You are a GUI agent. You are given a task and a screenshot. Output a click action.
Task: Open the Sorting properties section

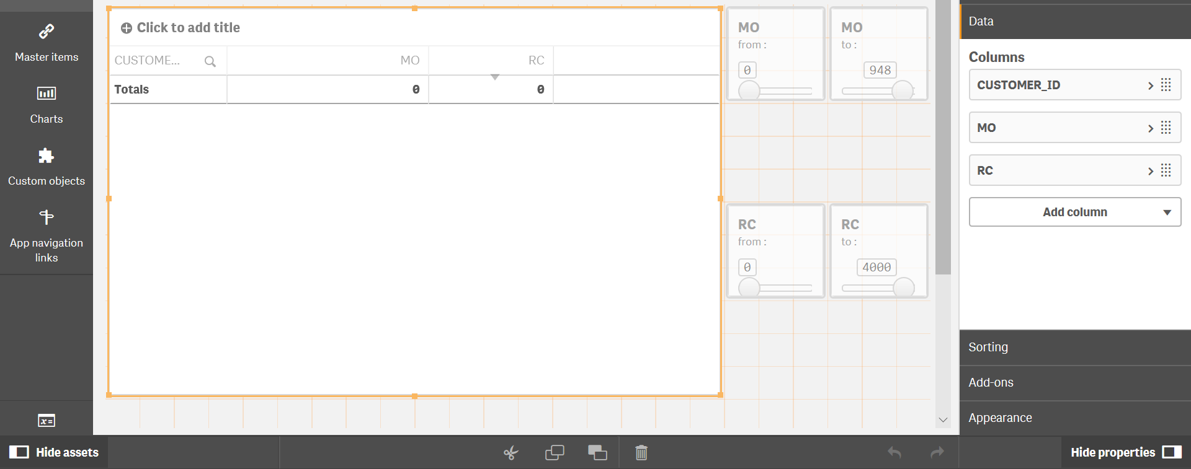(x=1075, y=348)
